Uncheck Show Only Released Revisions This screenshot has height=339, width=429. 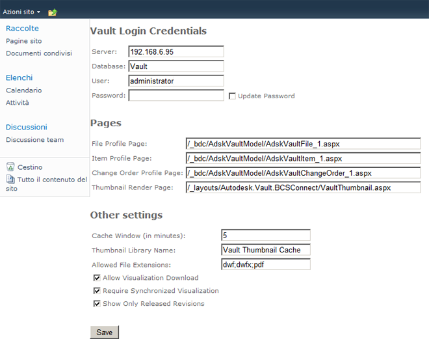pos(97,304)
